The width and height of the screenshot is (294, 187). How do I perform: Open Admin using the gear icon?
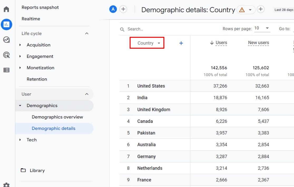click(x=6, y=185)
